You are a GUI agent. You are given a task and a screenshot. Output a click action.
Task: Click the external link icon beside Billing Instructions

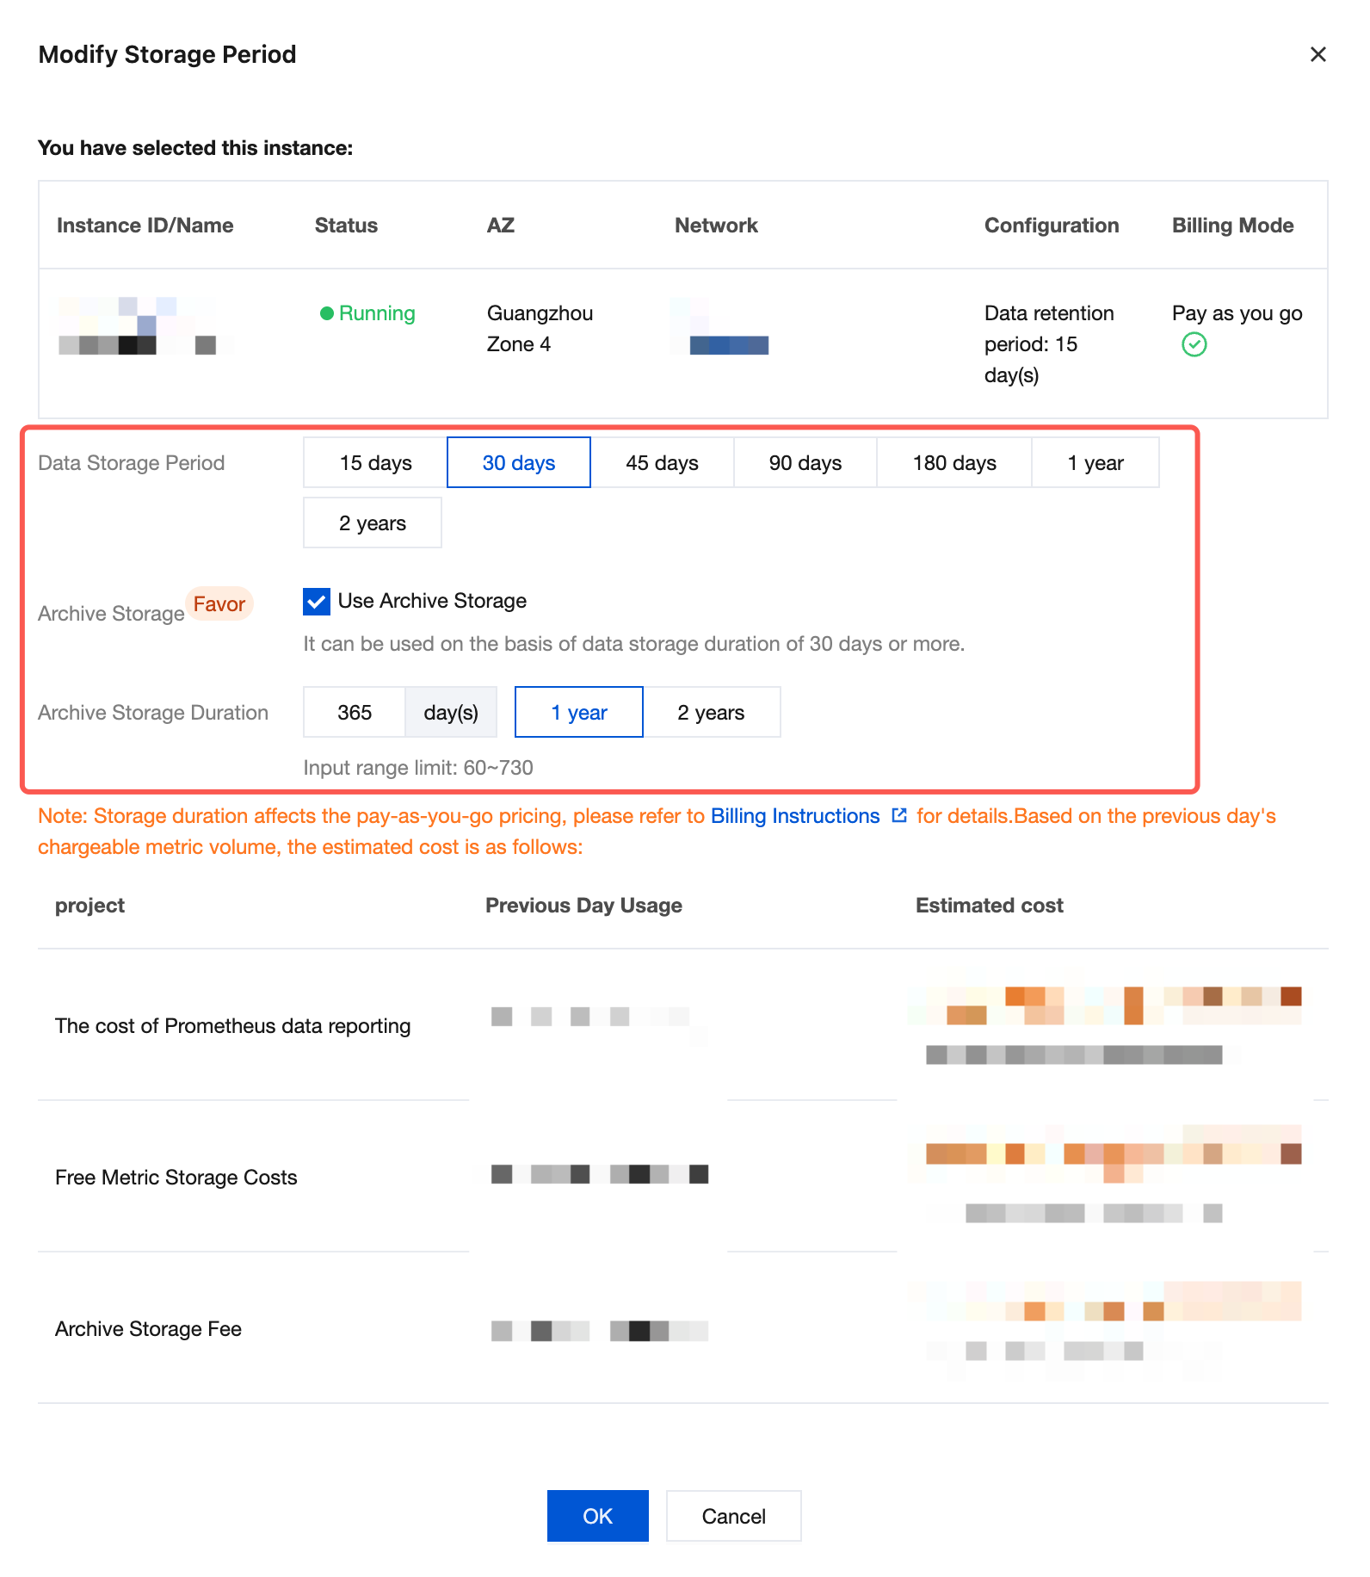[x=899, y=815]
